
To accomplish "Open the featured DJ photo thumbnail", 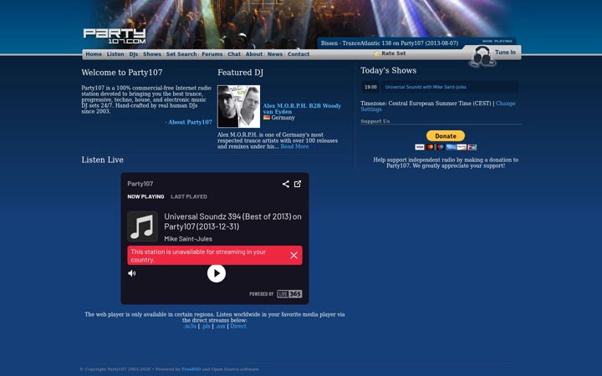I will click(239, 106).
